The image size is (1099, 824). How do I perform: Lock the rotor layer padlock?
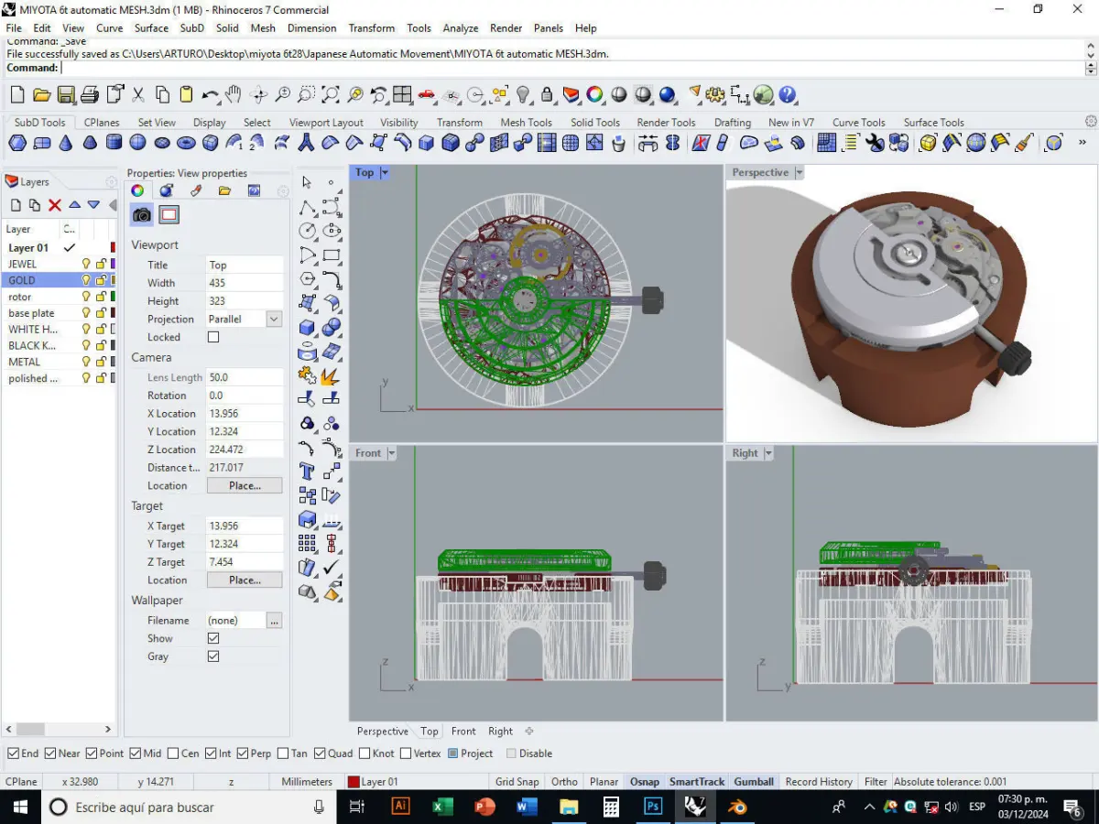point(100,297)
